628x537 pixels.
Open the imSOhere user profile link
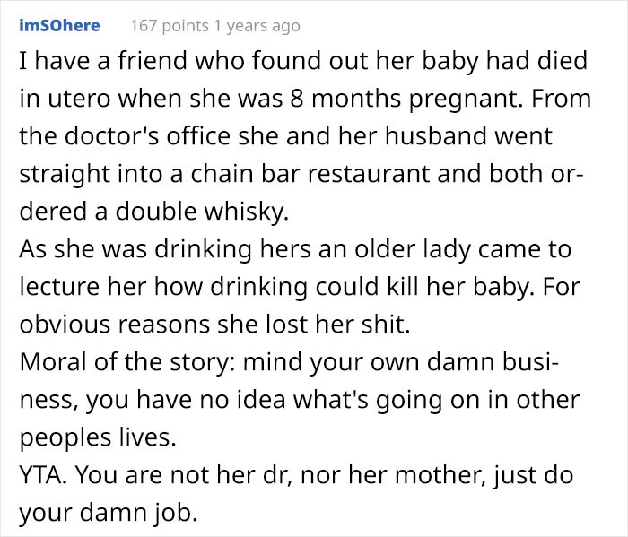coord(59,25)
